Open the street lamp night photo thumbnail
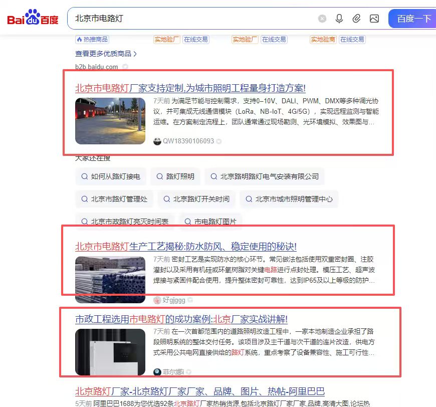This screenshot has width=436, height=407. point(110,121)
